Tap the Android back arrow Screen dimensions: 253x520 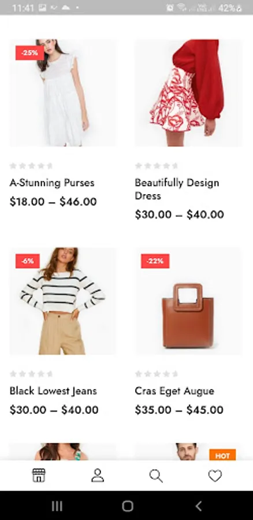tap(198, 506)
